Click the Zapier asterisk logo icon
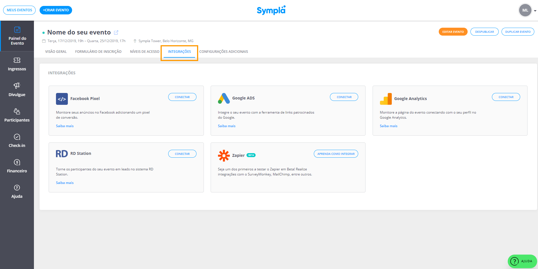 [224, 155]
